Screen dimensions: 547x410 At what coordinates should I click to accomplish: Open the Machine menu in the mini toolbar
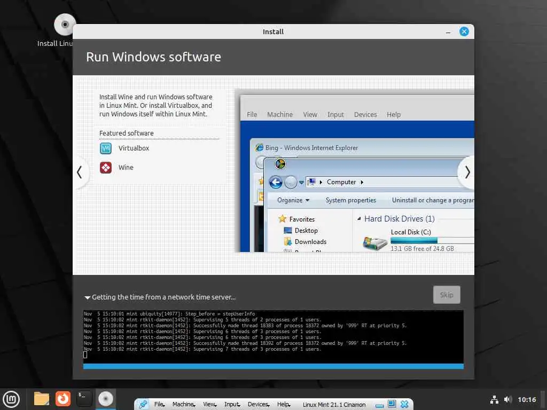pyautogui.click(x=184, y=405)
